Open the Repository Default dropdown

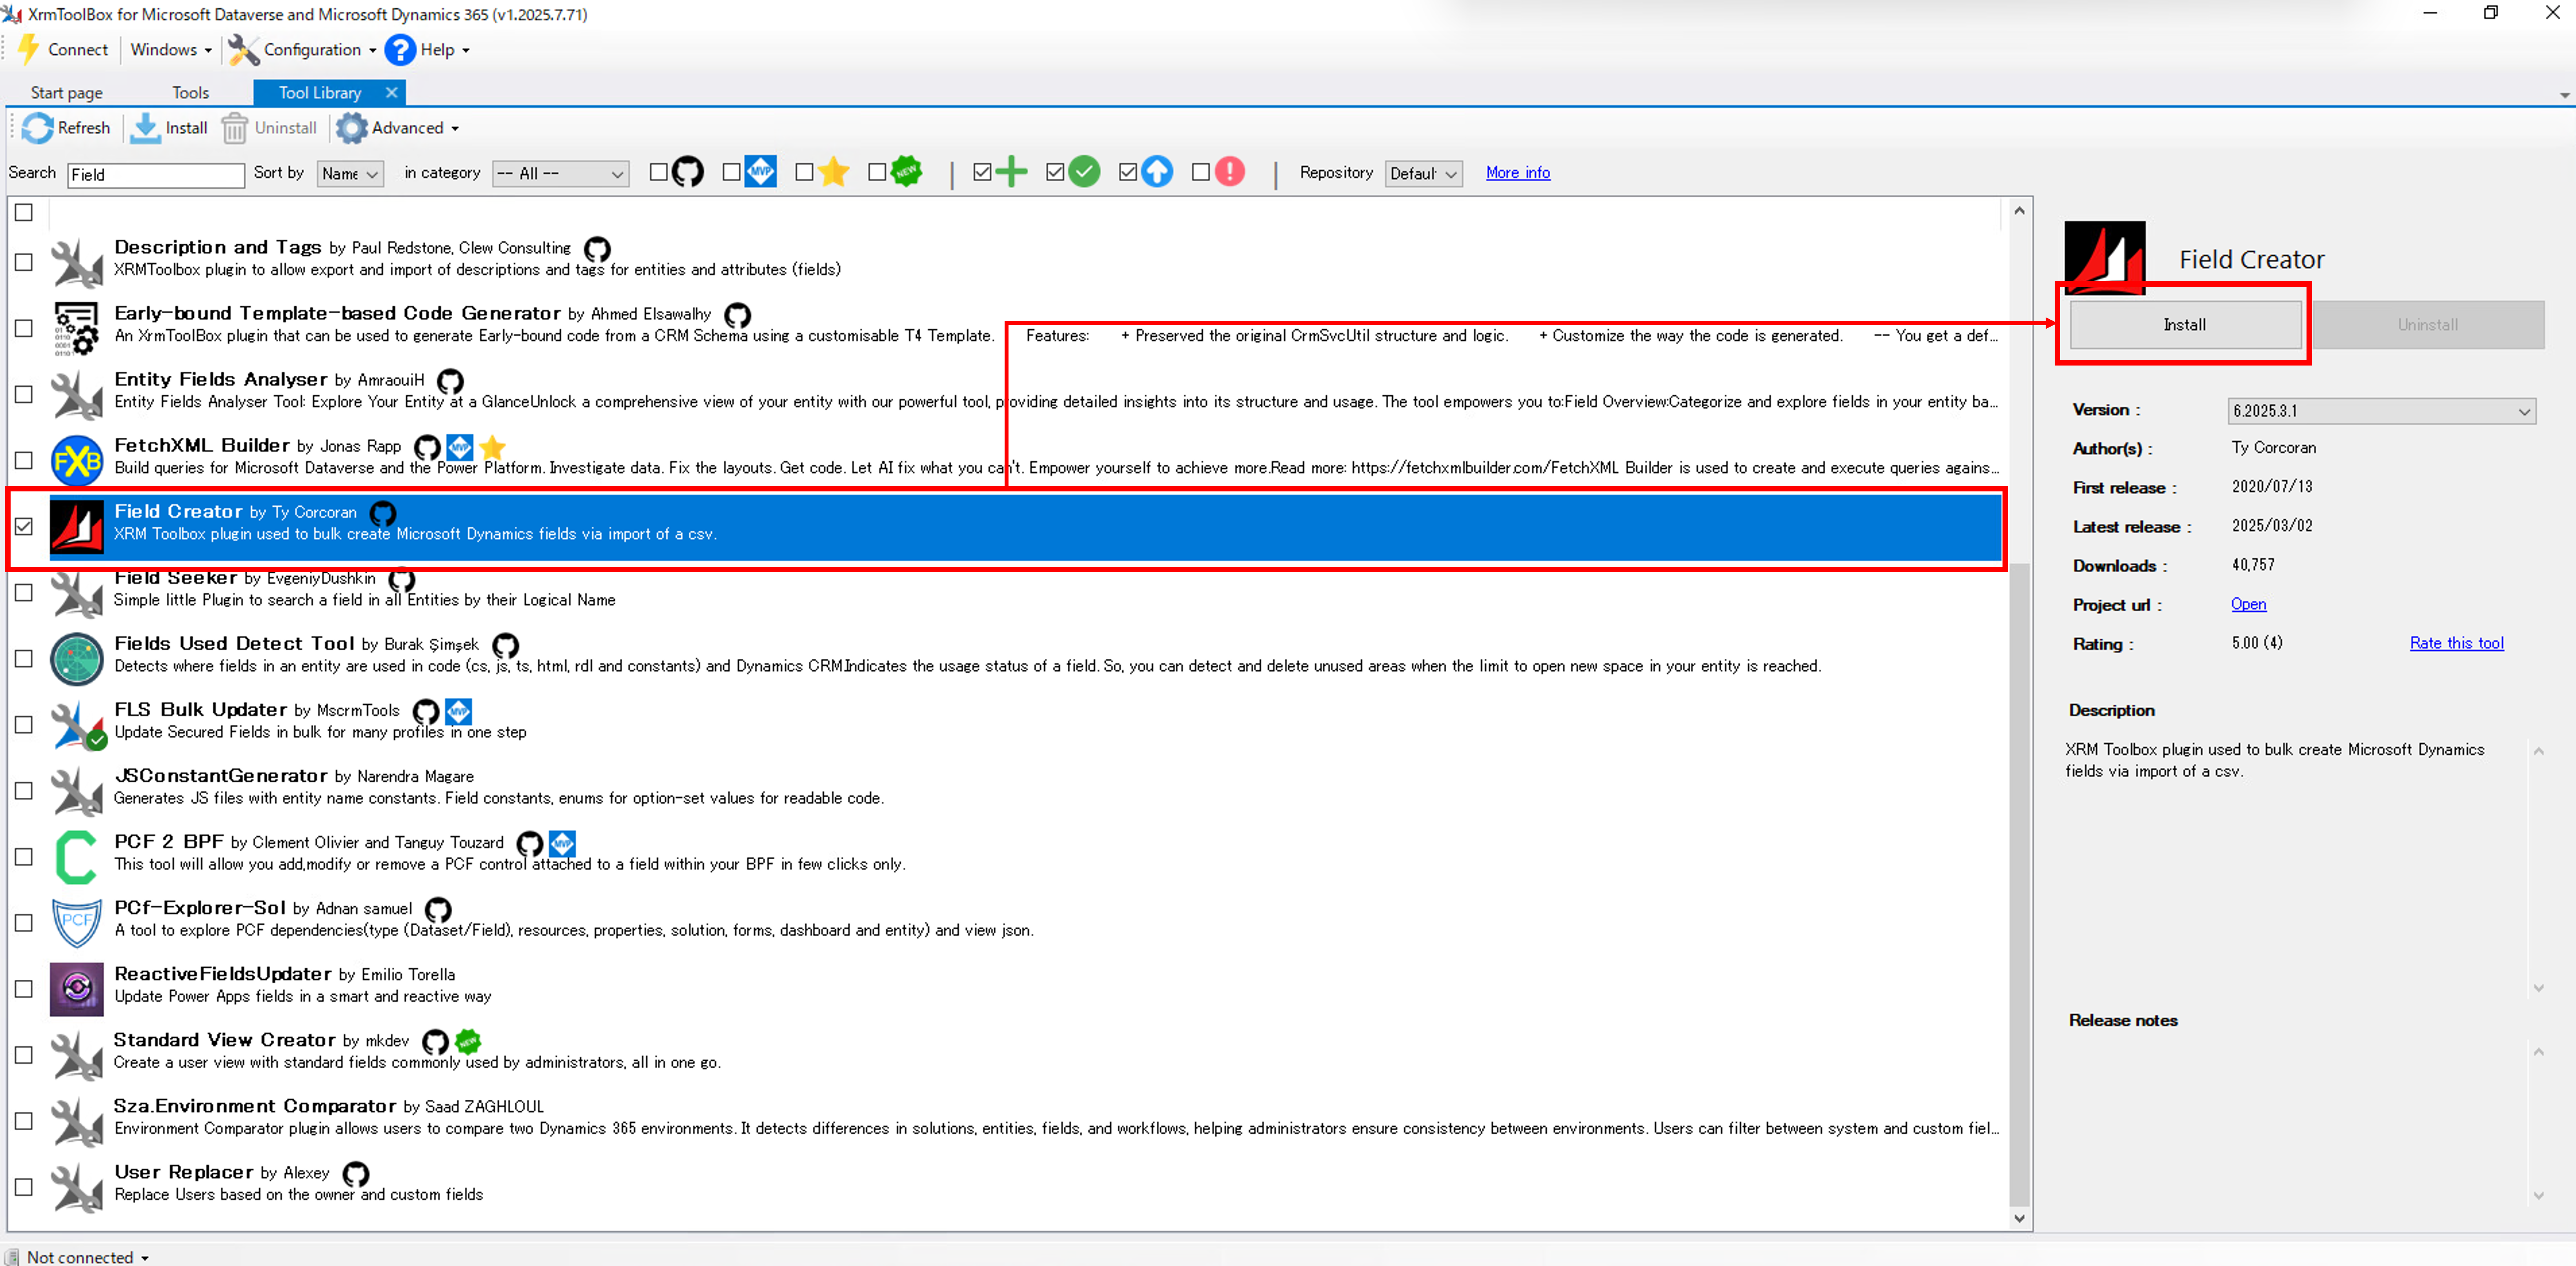point(1423,174)
